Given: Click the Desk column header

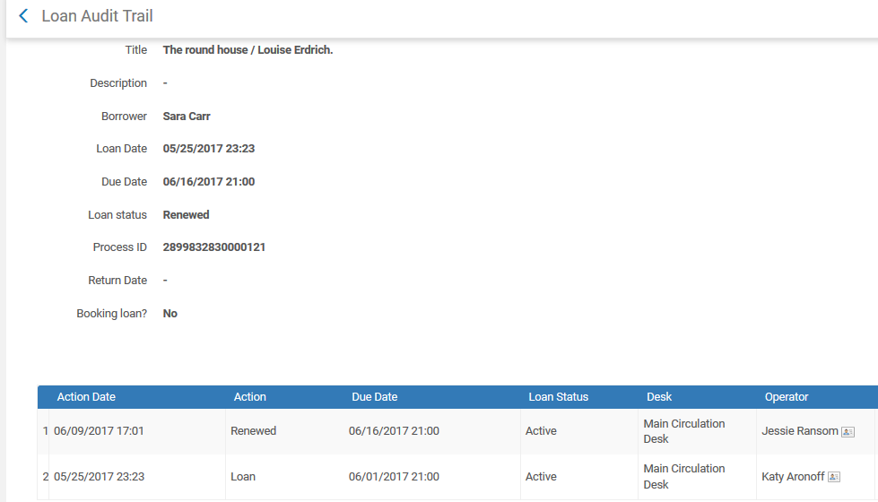Looking at the screenshot, I should [x=658, y=397].
